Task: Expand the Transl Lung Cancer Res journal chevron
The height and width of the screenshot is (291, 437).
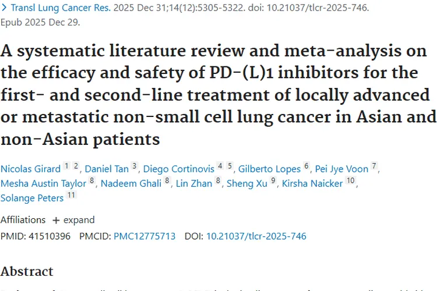Action: [x=4, y=9]
